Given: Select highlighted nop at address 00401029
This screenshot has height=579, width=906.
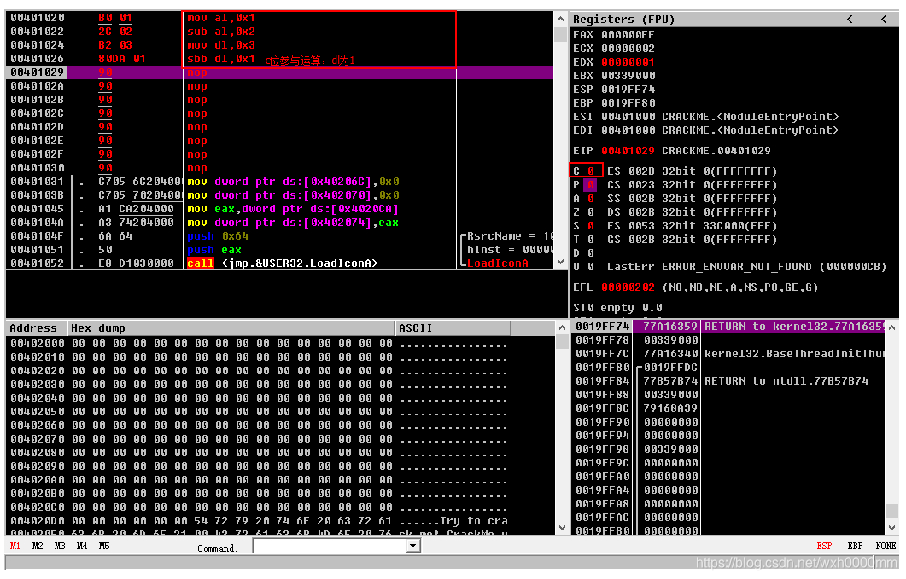Looking at the screenshot, I should click(x=280, y=72).
